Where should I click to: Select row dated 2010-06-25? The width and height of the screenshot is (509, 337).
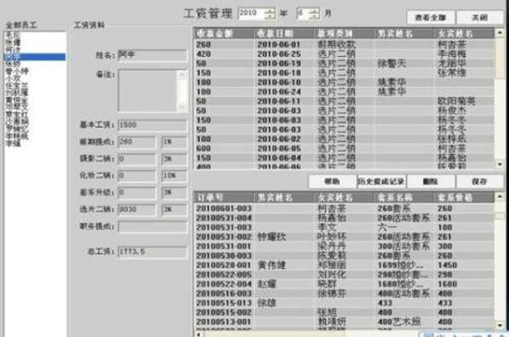tap(344, 54)
